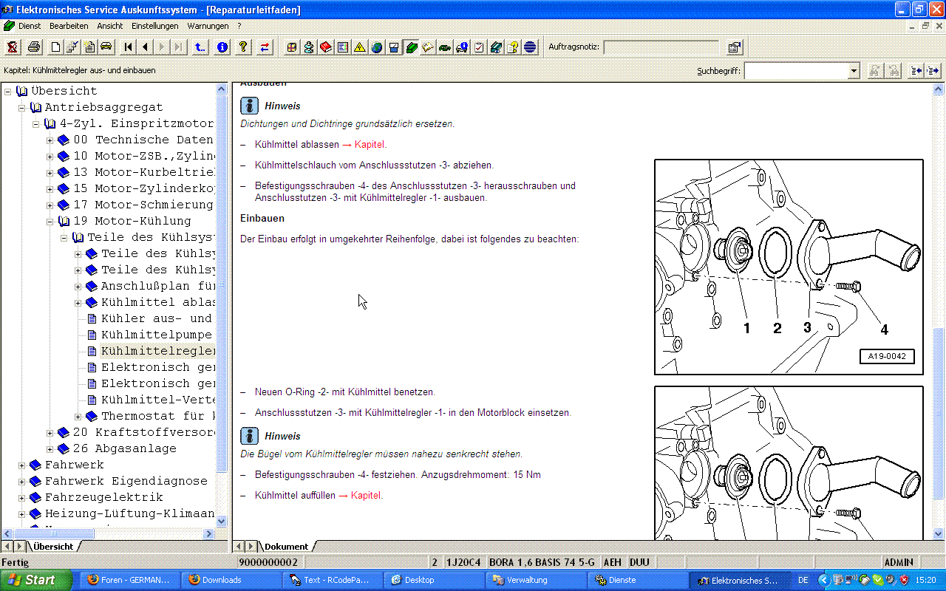Jump to first page with skip-back arrow
The width and height of the screenshot is (946, 591).
pos(129,47)
